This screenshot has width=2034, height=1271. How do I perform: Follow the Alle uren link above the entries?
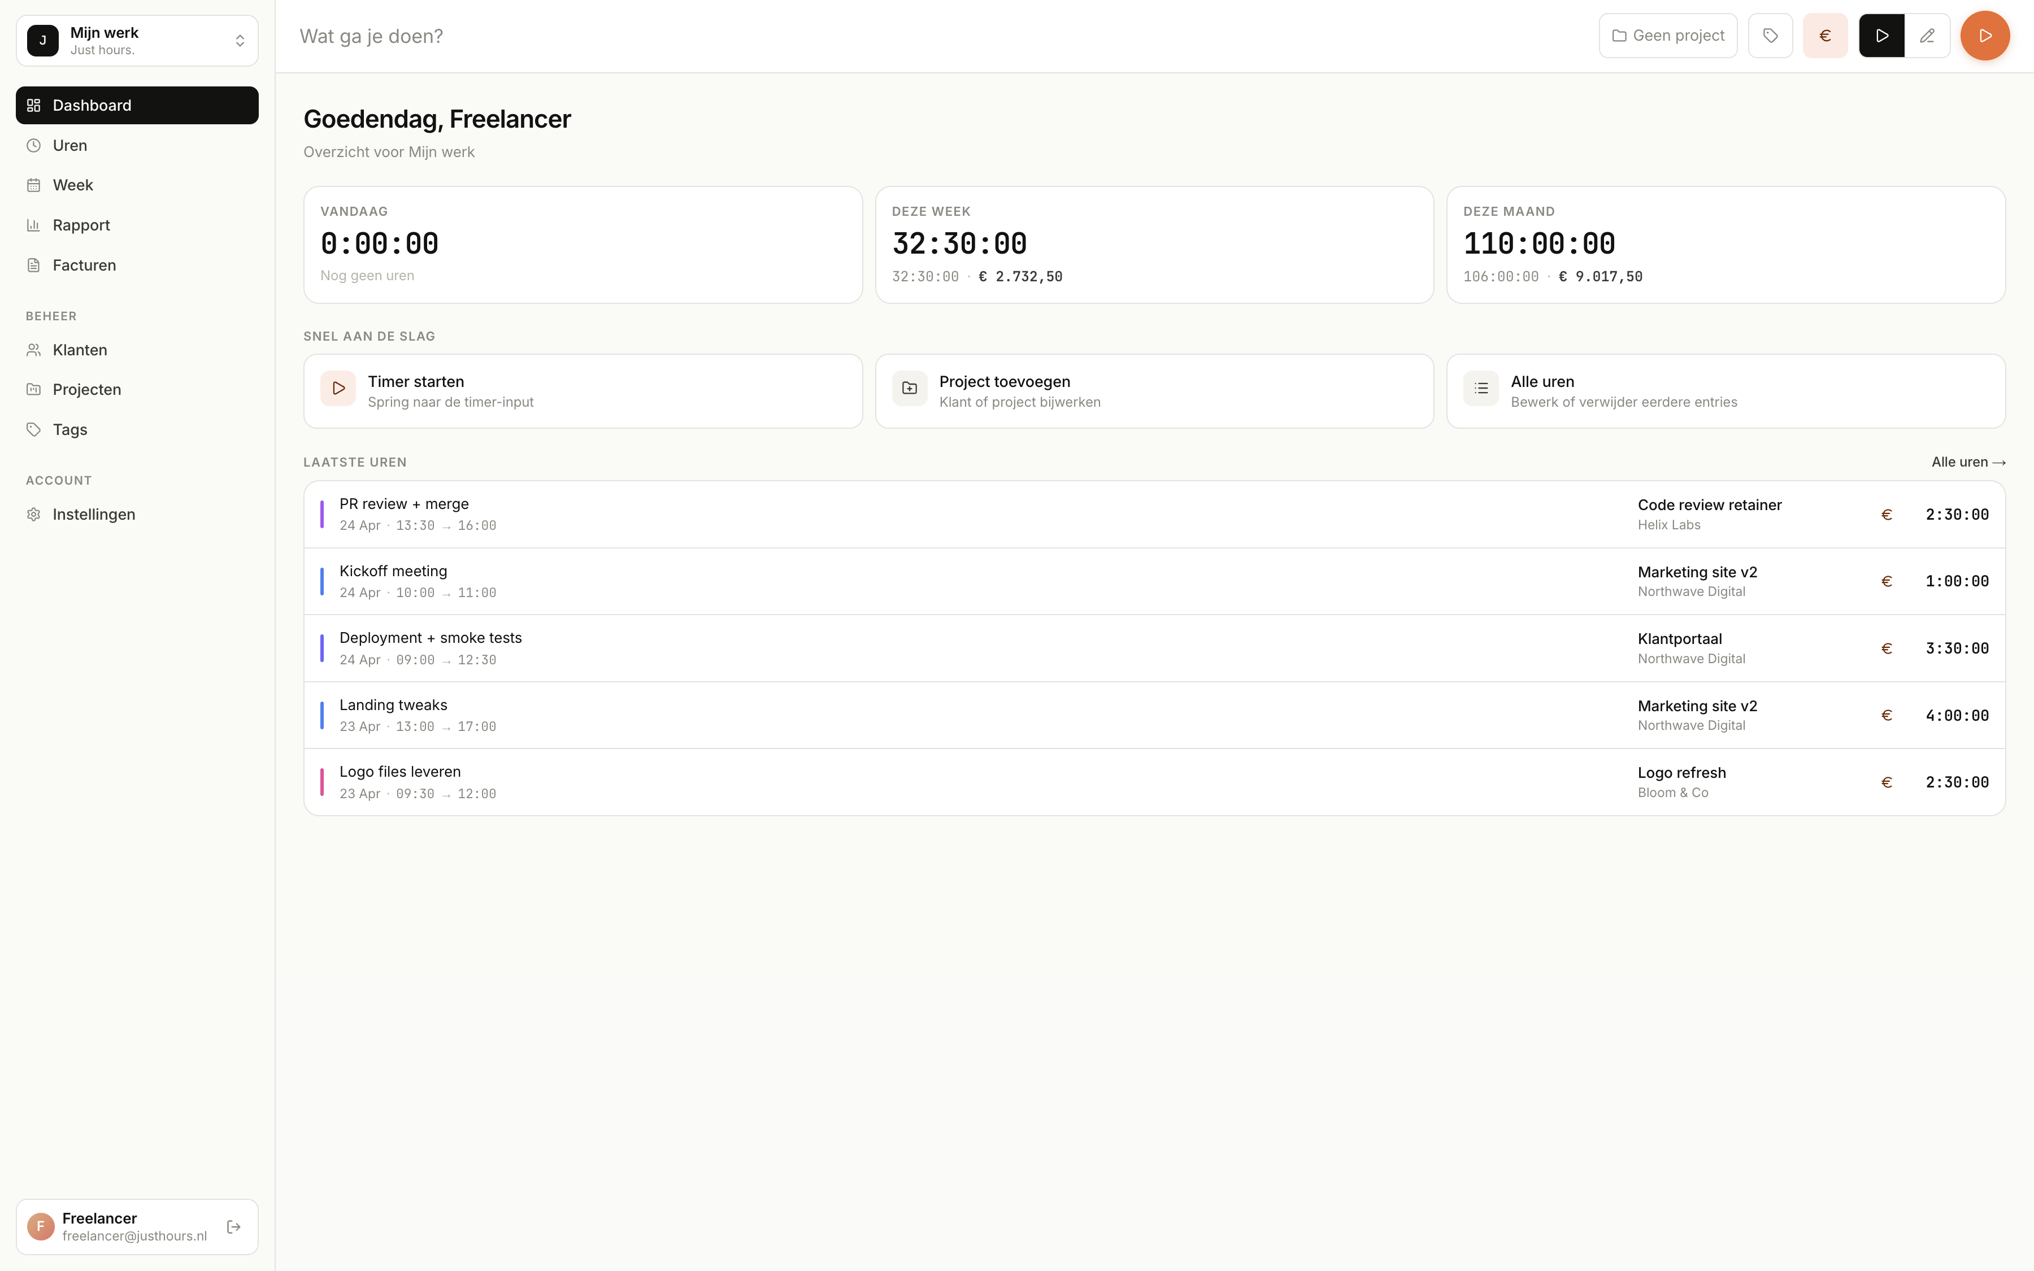(1968, 462)
